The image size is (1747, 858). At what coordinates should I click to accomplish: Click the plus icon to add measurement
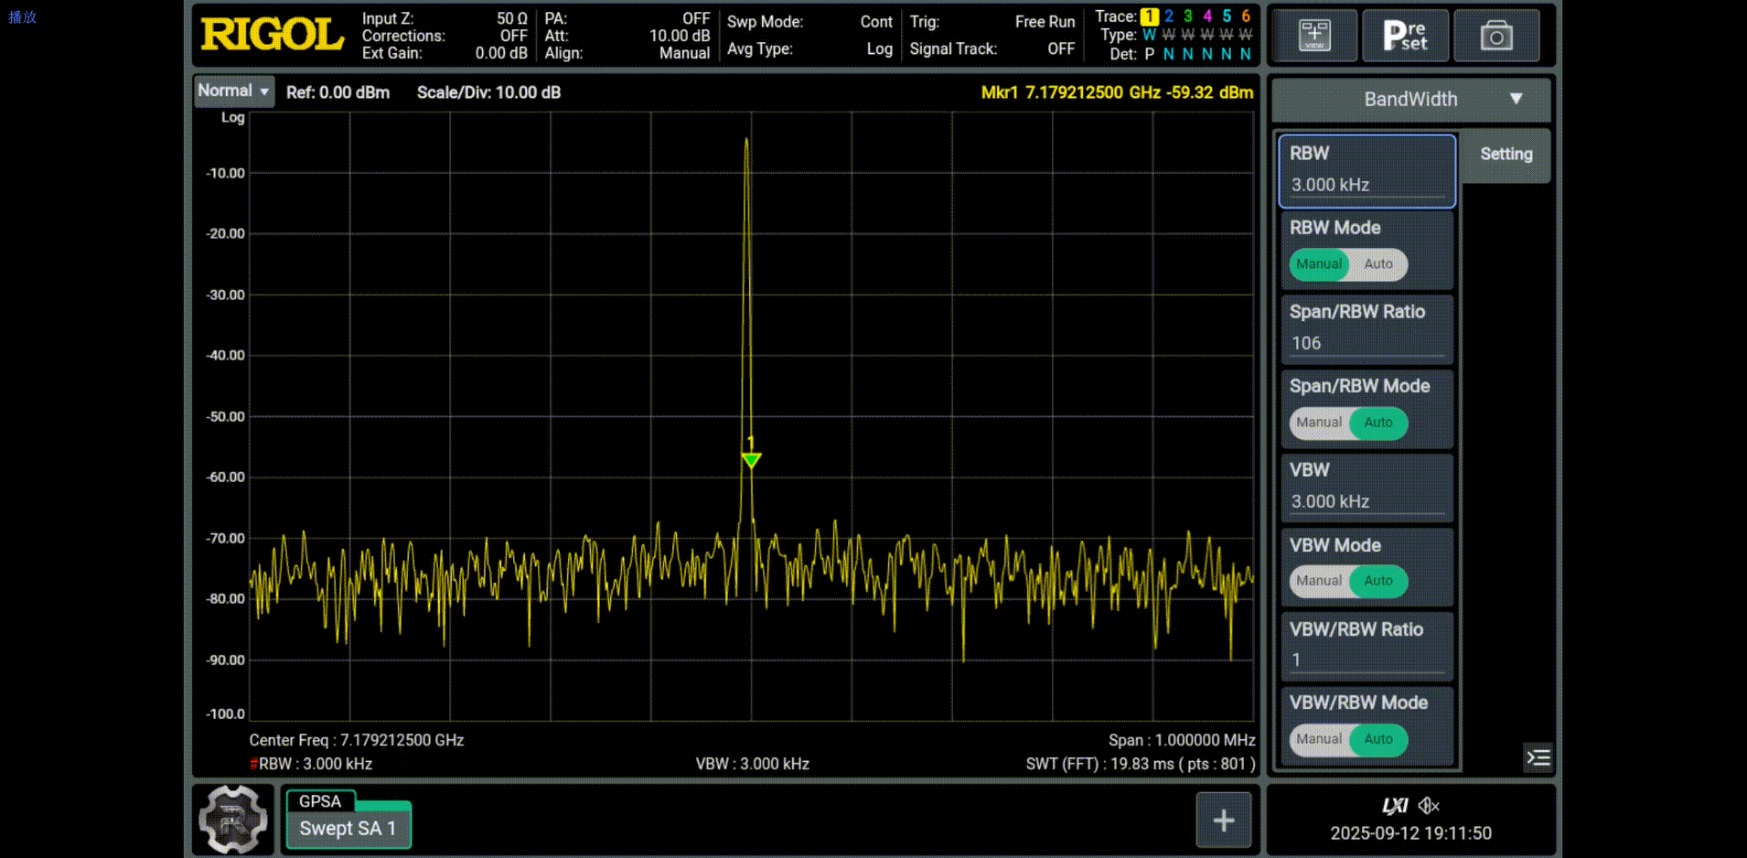pyautogui.click(x=1223, y=820)
